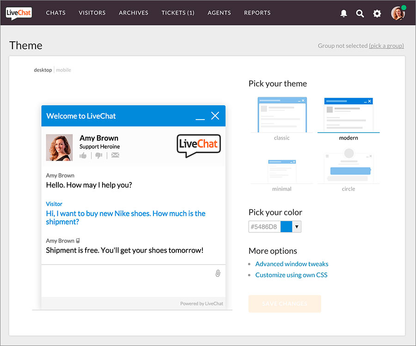This screenshot has height=346, width=416.
Task: Expand the color picker dropdown arrow
Action: [x=297, y=227]
